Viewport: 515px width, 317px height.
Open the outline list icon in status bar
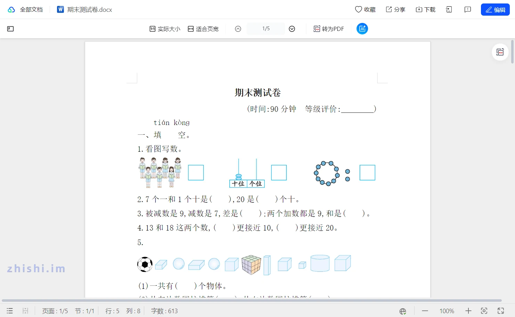point(10,311)
